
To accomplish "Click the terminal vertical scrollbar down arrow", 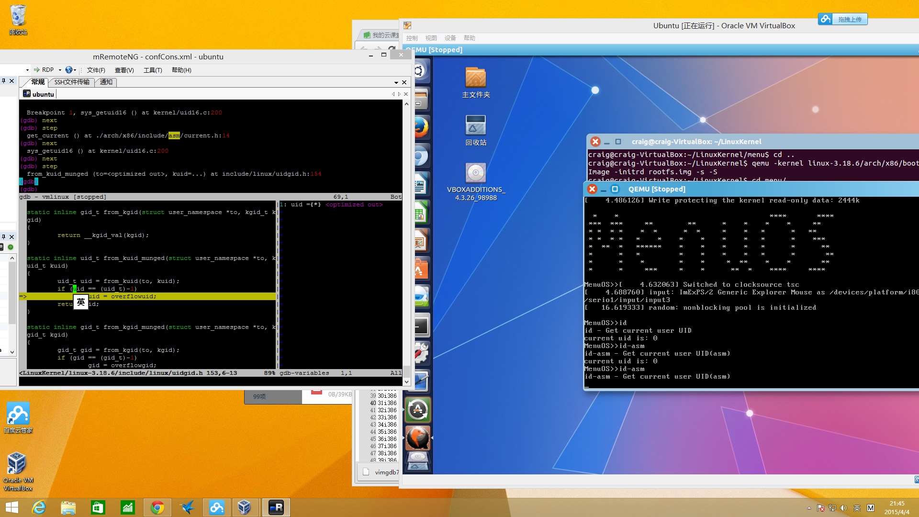I will tap(407, 382).
